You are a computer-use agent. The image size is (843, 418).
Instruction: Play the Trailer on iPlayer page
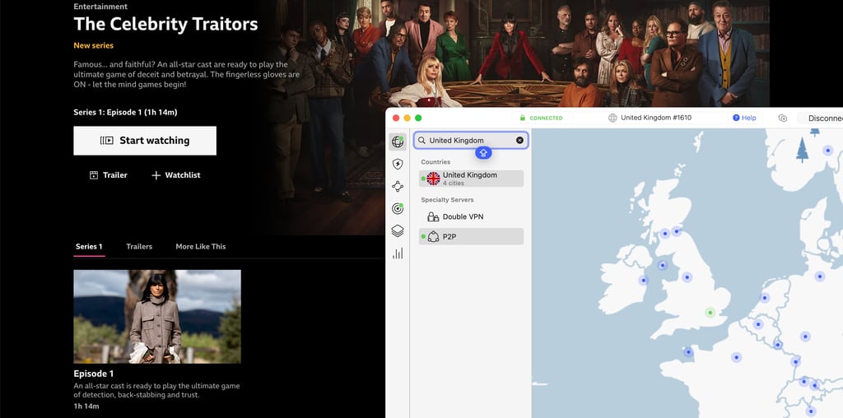[109, 175]
